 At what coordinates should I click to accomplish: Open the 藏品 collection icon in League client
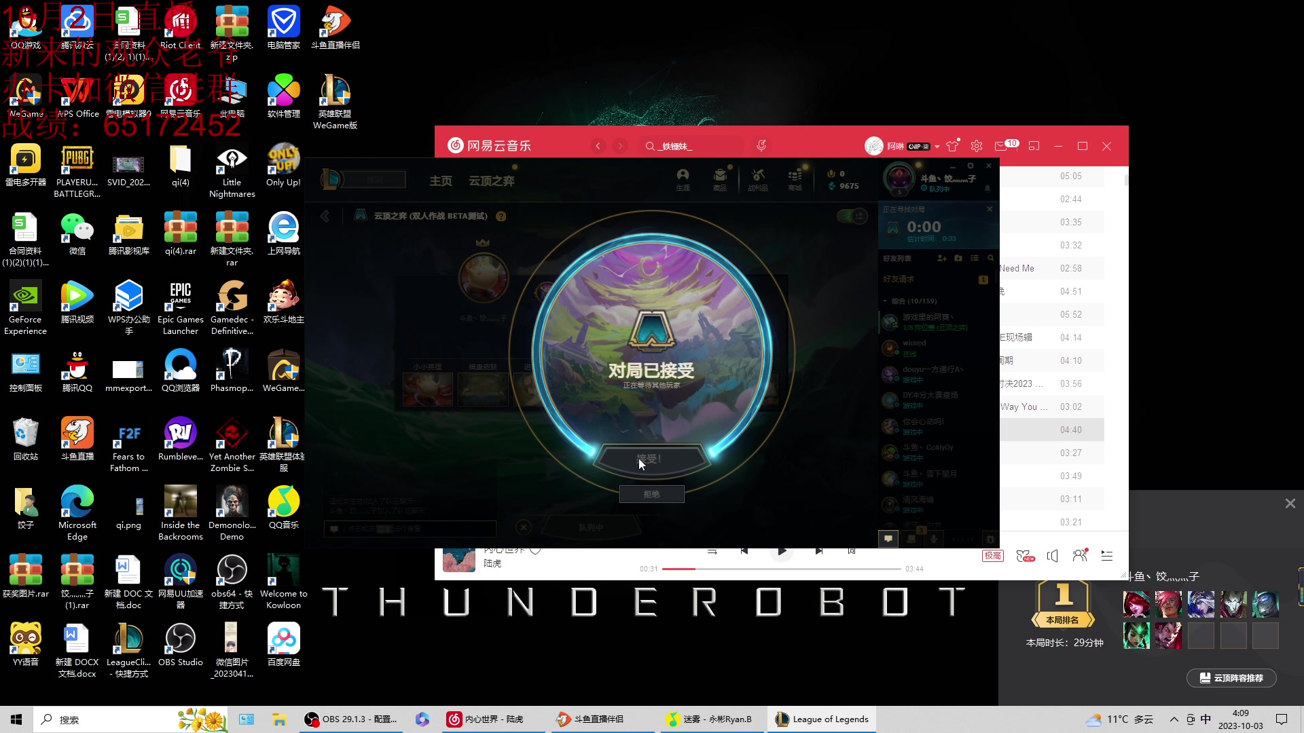(x=720, y=180)
